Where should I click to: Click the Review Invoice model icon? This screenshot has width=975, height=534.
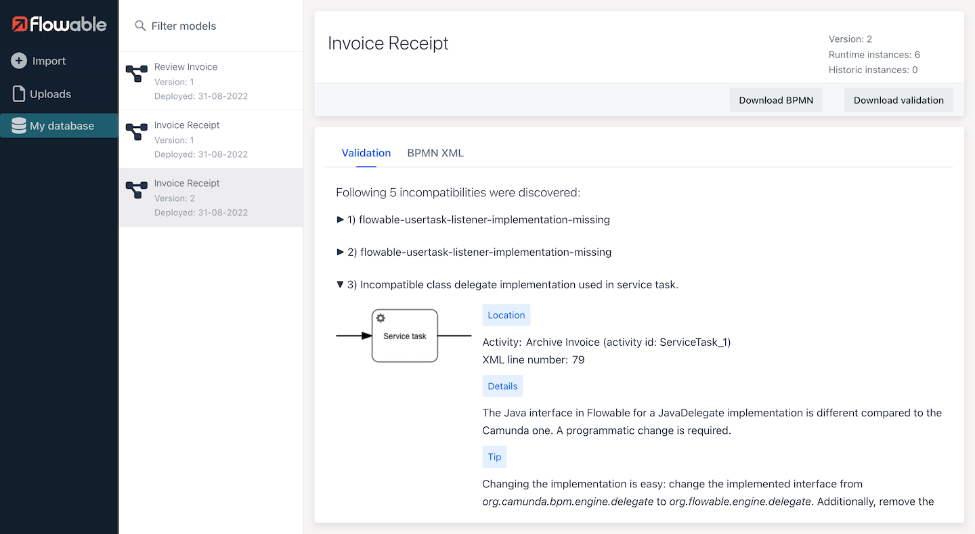coord(137,74)
